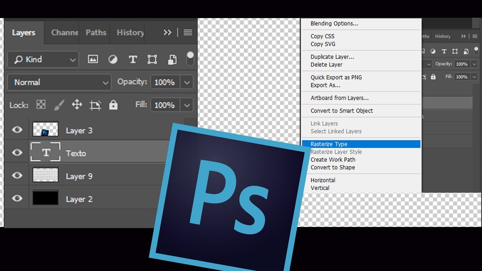Click Opacity 100% field in large Layers panel
This screenshot has height=271, width=482.
click(165, 82)
